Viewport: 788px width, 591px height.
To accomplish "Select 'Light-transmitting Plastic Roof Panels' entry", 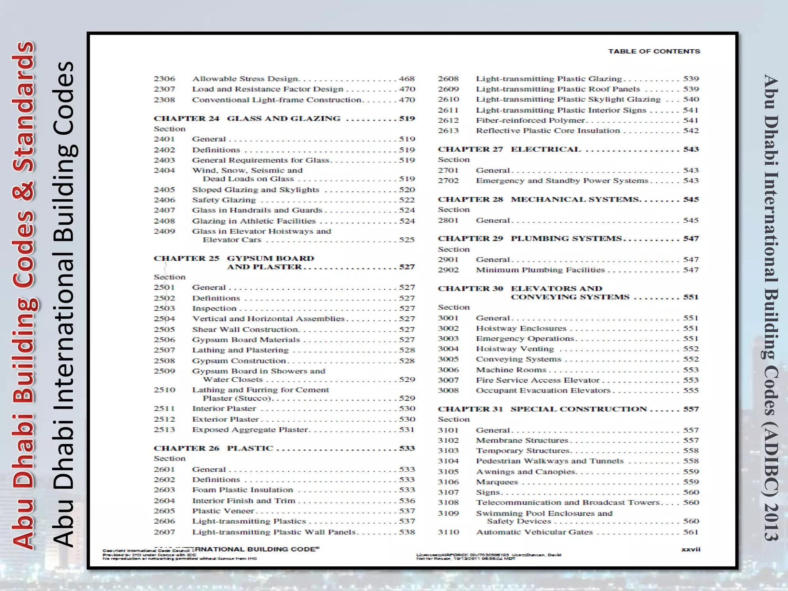I will point(568,89).
